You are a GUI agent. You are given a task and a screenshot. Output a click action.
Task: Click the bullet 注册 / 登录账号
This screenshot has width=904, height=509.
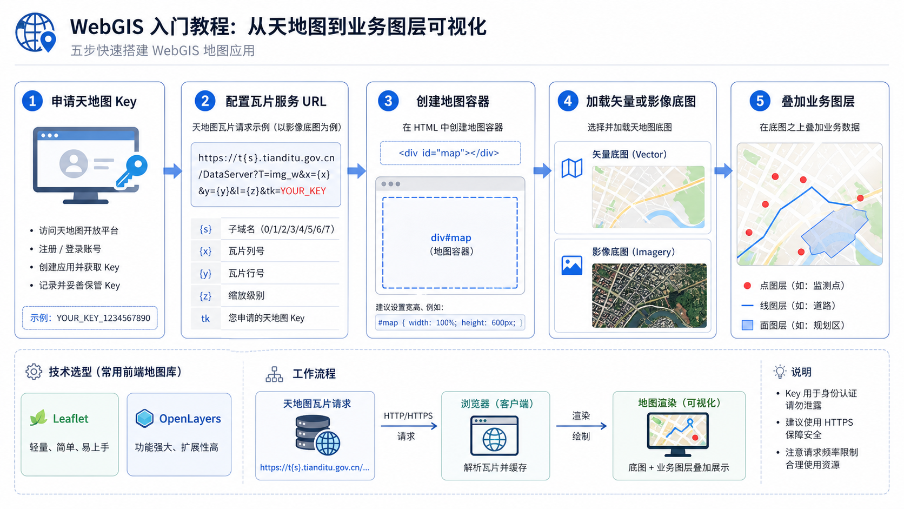coord(70,249)
